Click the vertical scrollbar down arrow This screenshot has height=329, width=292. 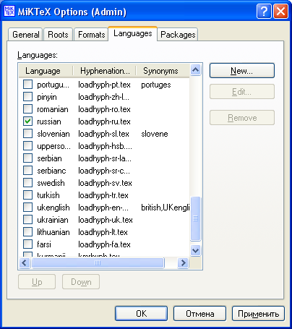(195, 250)
